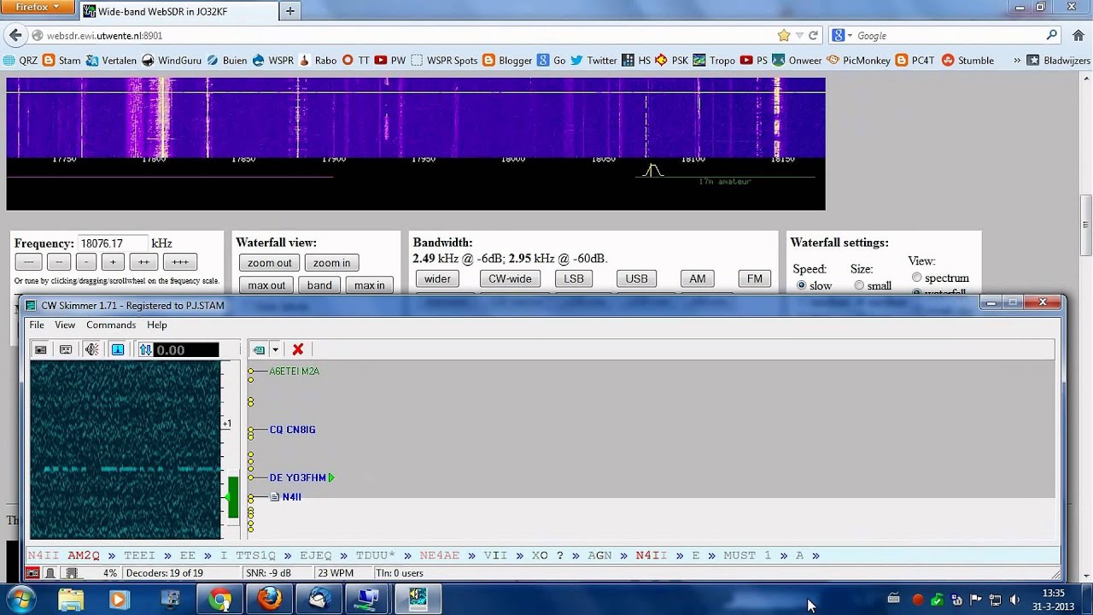Open Help menu in CW Skimmer
Viewport: 1093px width, 615px height.
coord(156,325)
